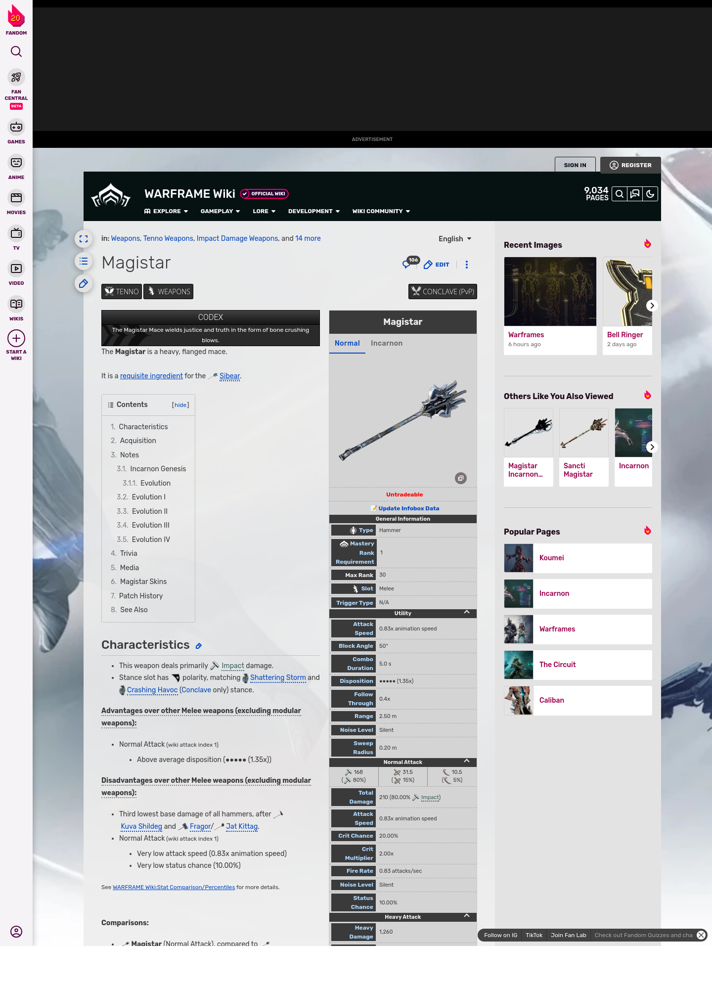Open the Kuva Shildeg link
The image size is (712, 989).
click(x=141, y=826)
